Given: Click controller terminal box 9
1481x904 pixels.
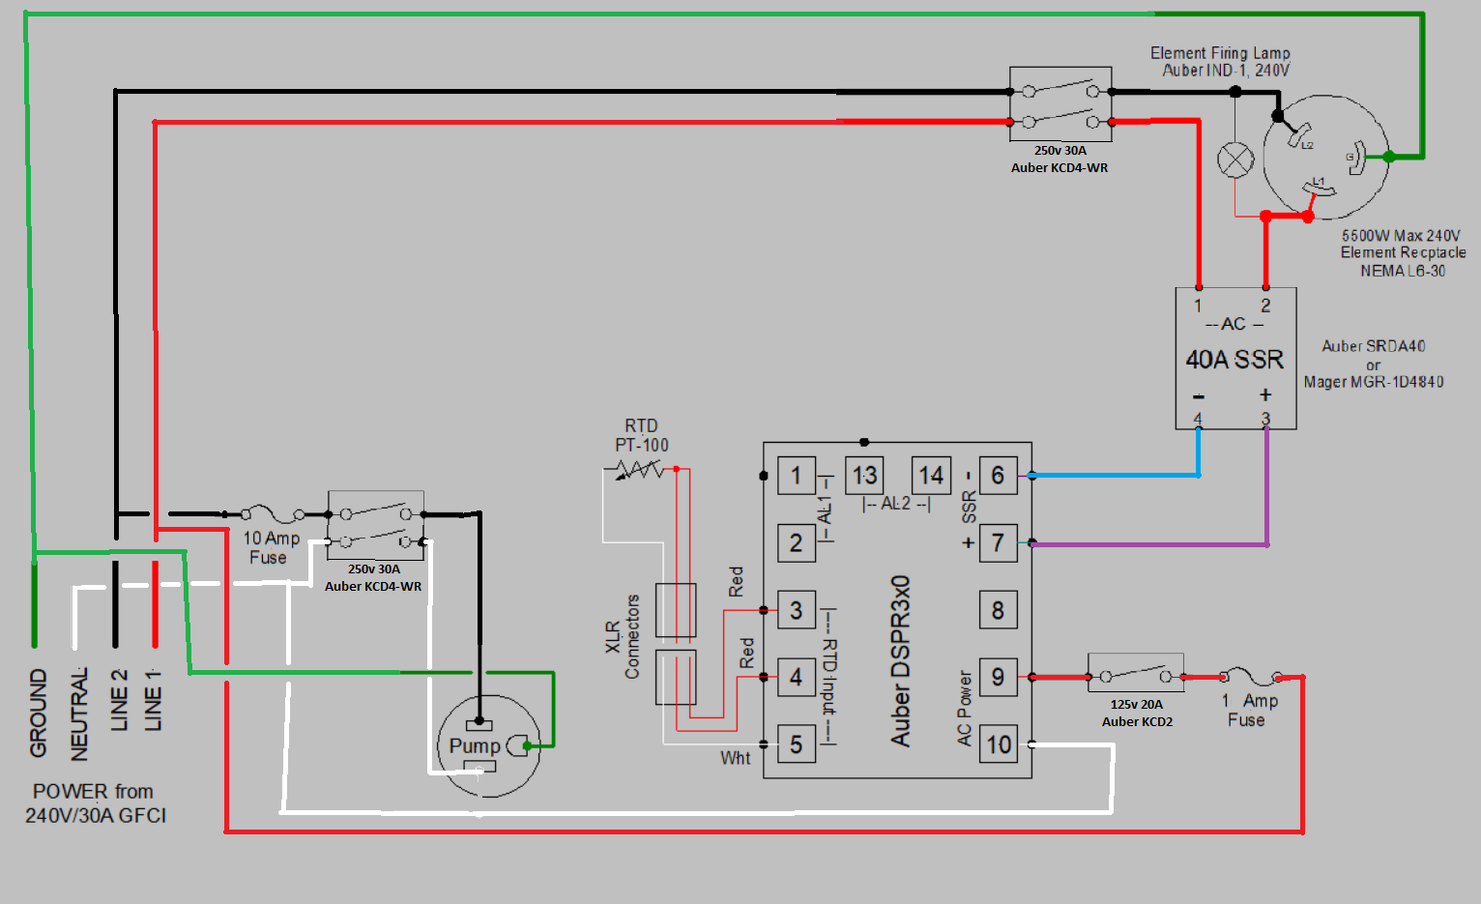Looking at the screenshot, I should tap(999, 677).
